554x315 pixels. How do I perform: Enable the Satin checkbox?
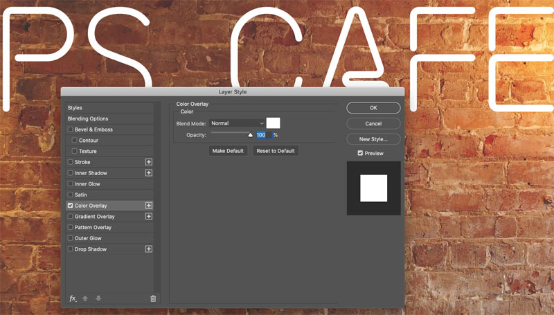(71, 195)
